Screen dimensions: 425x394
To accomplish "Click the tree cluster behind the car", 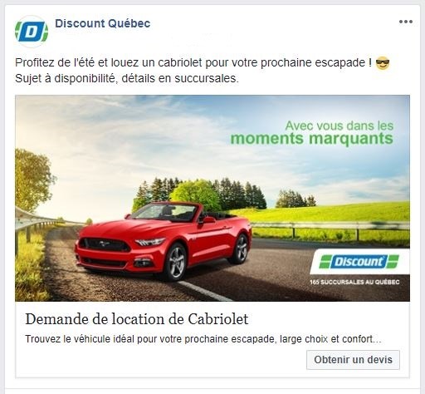I will click(199, 193).
